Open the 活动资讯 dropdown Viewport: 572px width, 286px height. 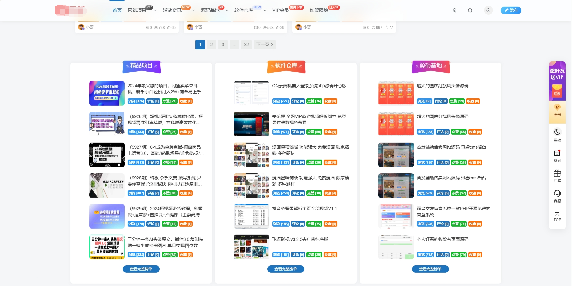point(193,10)
